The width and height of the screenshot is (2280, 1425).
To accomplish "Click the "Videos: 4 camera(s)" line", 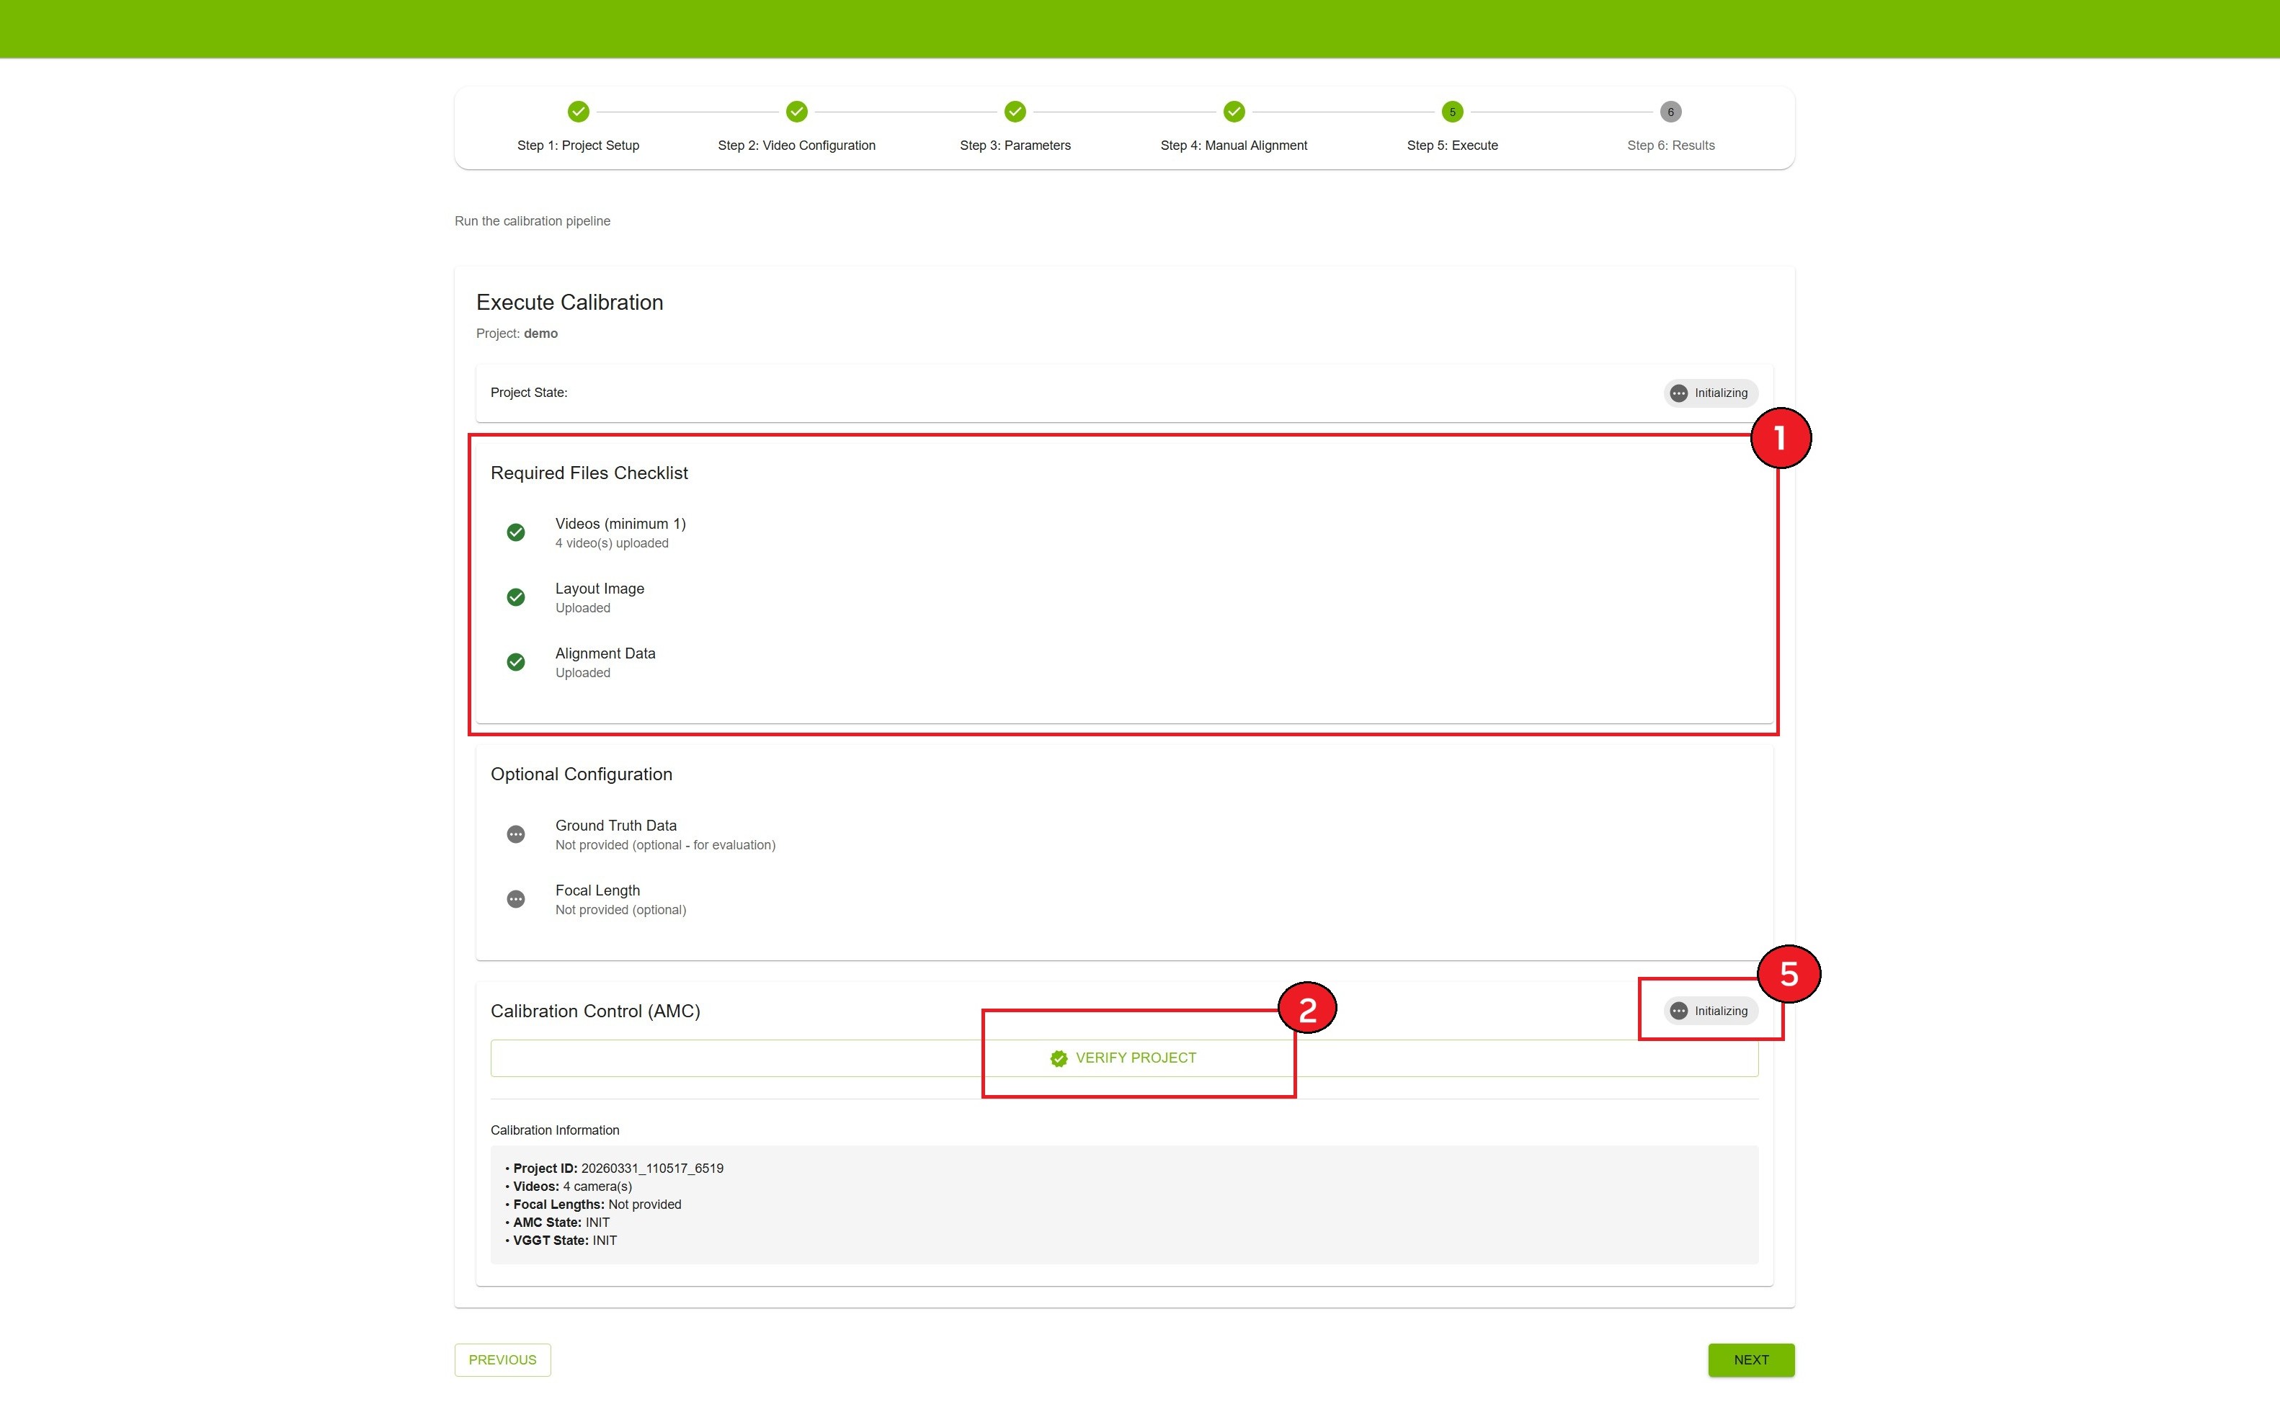I will point(572,1187).
